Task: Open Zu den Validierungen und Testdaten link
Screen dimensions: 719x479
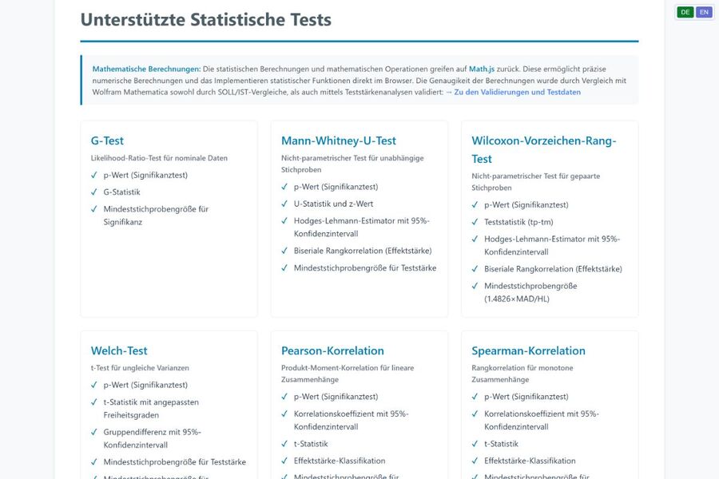Action: tap(517, 92)
